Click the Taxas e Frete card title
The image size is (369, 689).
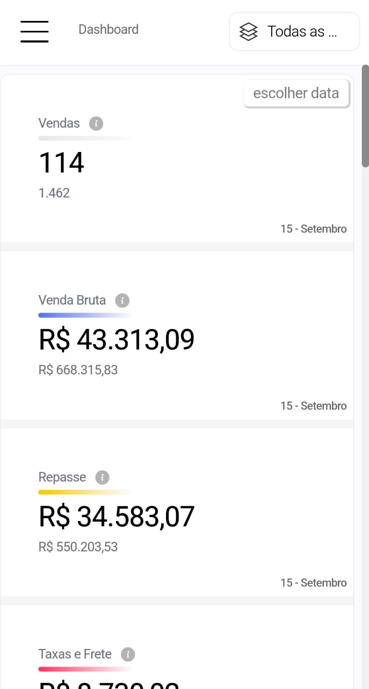tap(75, 654)
